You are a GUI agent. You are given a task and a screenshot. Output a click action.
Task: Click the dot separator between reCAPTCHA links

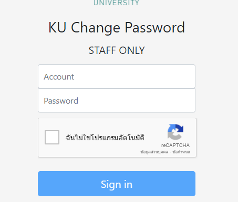(x=170, y=152)
